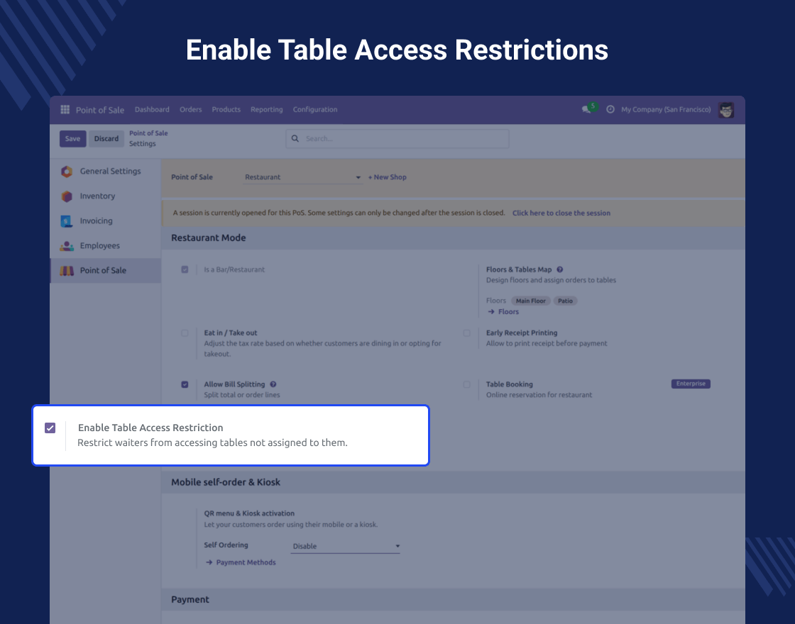This screenshot has width=795, height=624.
Task: Select Point of Sale in sidebar
Action: coord(106,270)
